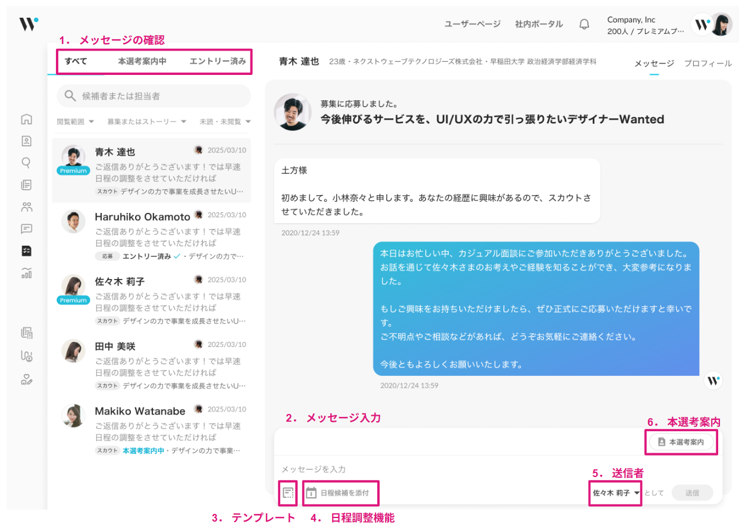The image size is (742, 527).
Task: Open the プロフィール tab
Action: pos(707,64)
